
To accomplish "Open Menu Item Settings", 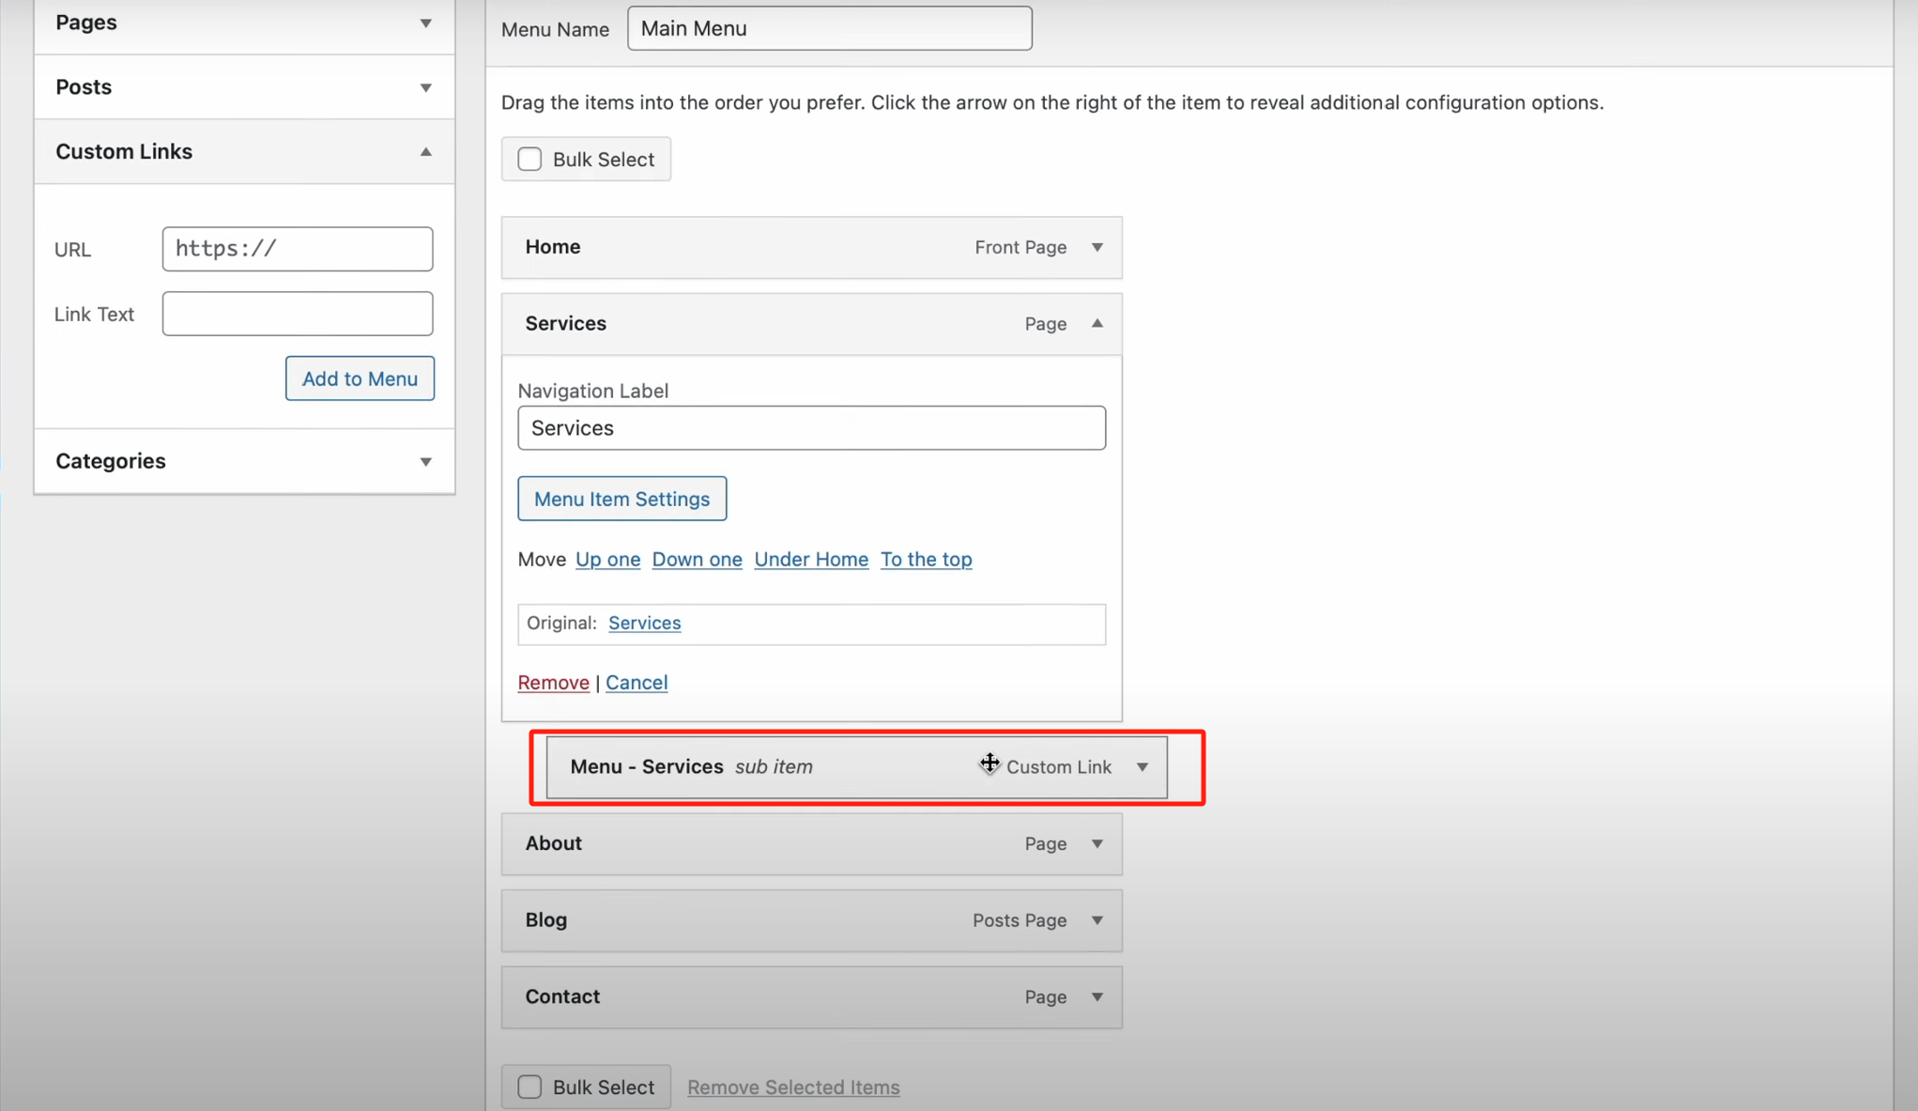I will click(621, 499).
